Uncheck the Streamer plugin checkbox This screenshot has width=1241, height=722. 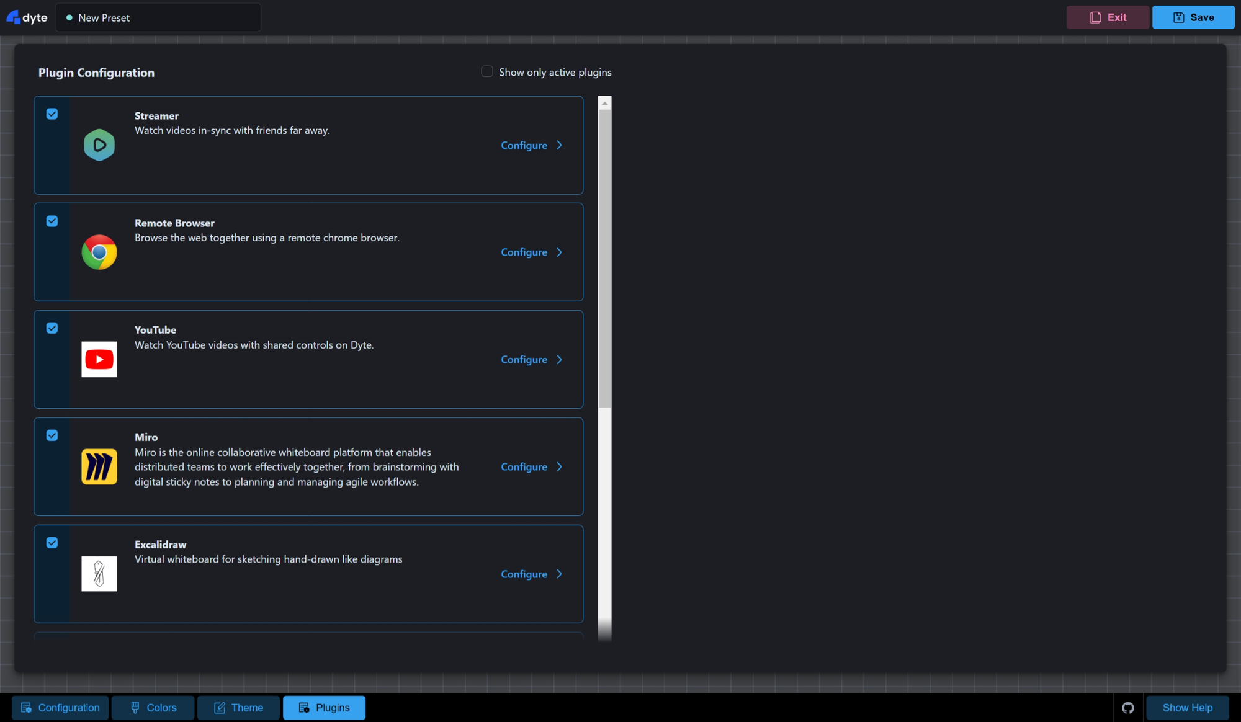52,114
